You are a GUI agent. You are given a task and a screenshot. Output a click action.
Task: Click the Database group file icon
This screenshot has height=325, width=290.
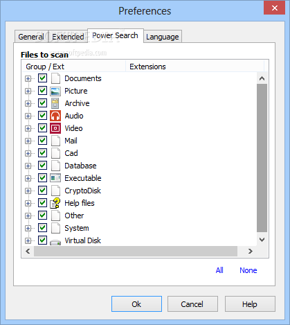tap(55, 166)
